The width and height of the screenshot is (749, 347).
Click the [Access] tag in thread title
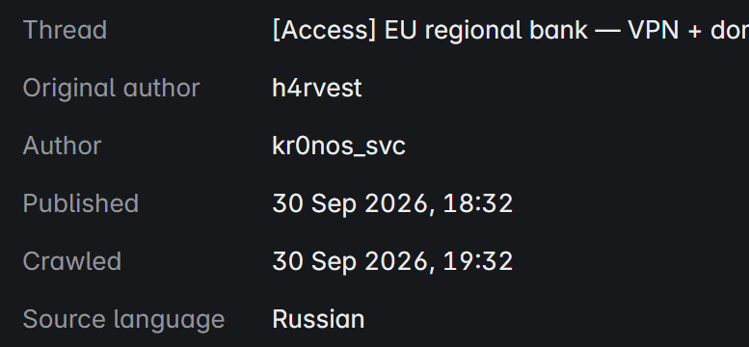pos(324,31)
